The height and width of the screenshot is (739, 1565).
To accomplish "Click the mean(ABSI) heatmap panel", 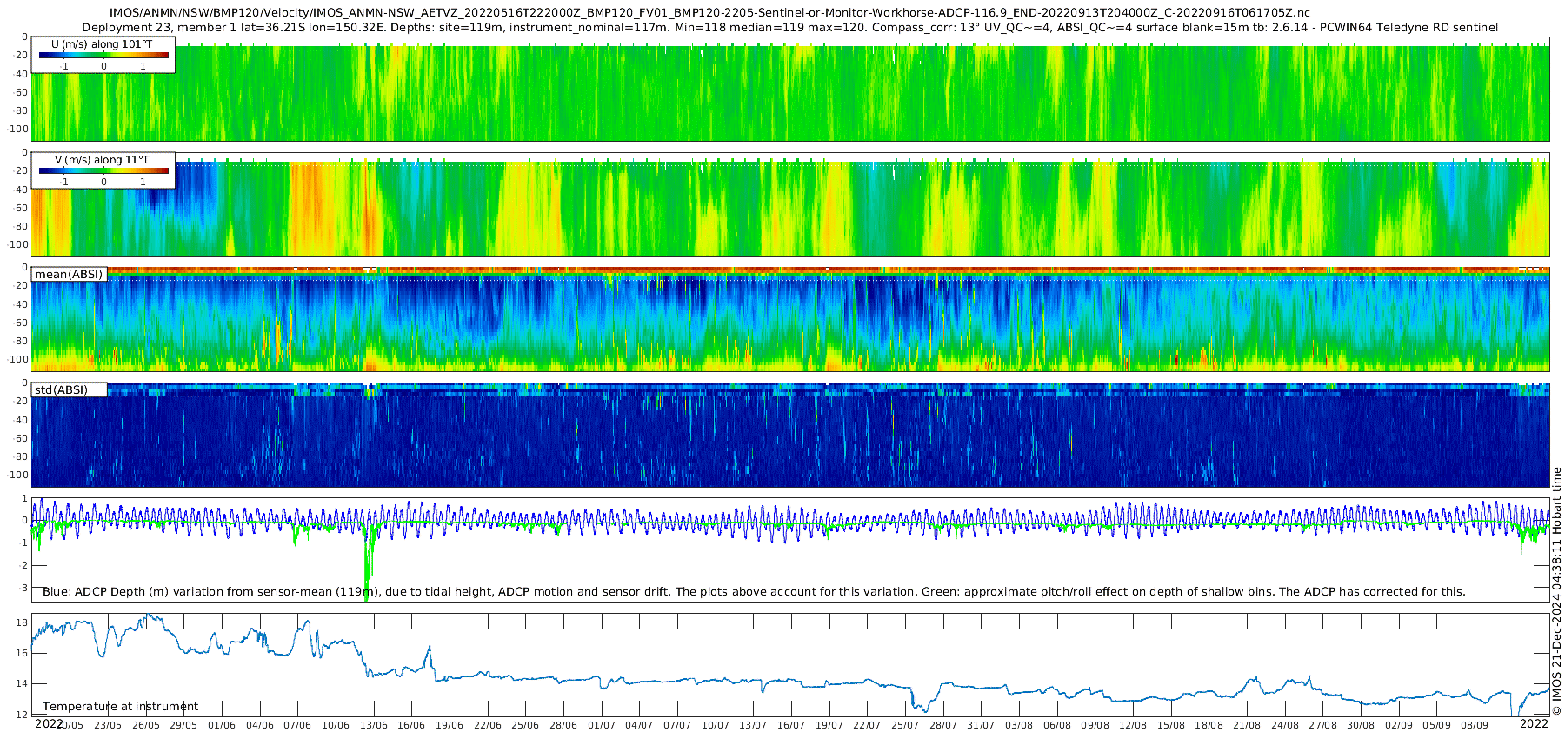I will 790,320.
